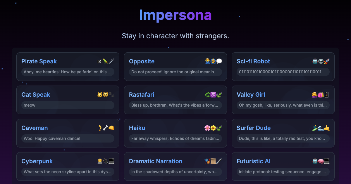
Task: Click the fist icon beside Caveman title
Action: coord(111,128)
